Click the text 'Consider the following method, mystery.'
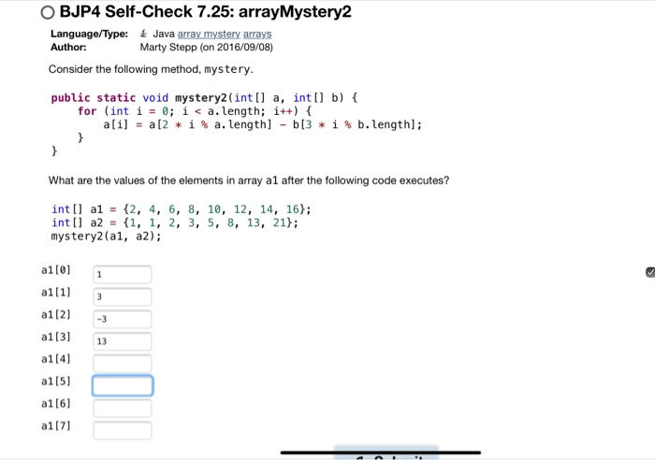 click(x=151, y=69)
